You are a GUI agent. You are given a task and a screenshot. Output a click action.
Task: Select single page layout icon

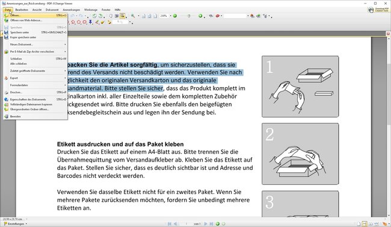point(359,224)
